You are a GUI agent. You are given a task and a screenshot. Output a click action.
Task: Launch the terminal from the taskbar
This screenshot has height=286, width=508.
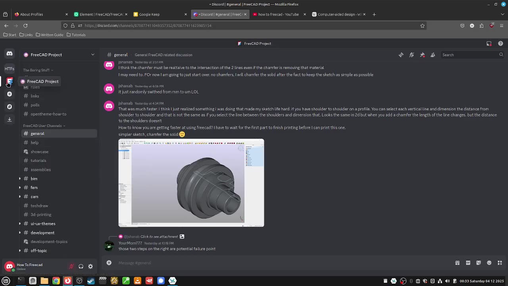tap(21, 281)
